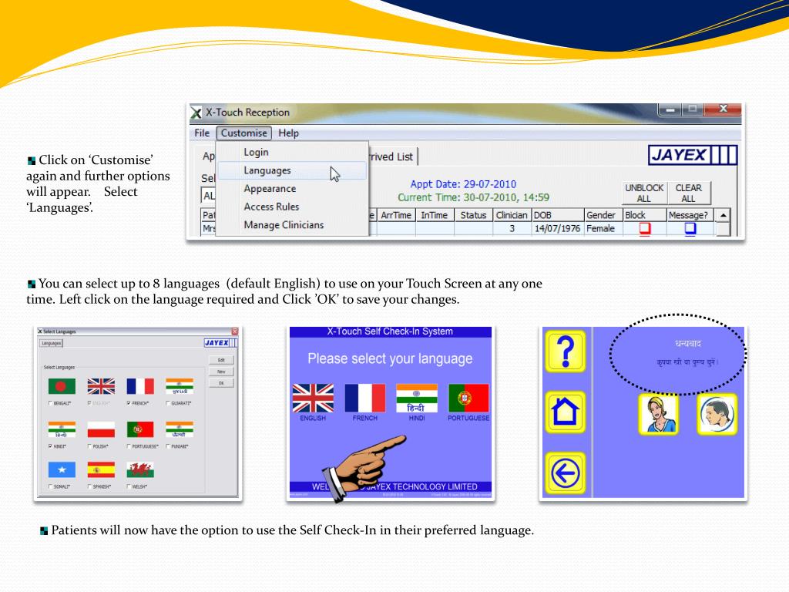
Task: Click Edit button in Select Languages dialog
Action: click(221, 360)
